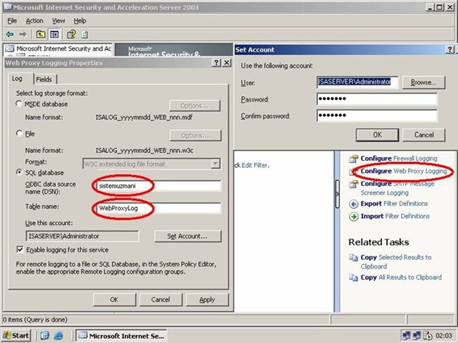Click the Configure Firewall Logging icon

pyautogui.click(x=354, y=159)
